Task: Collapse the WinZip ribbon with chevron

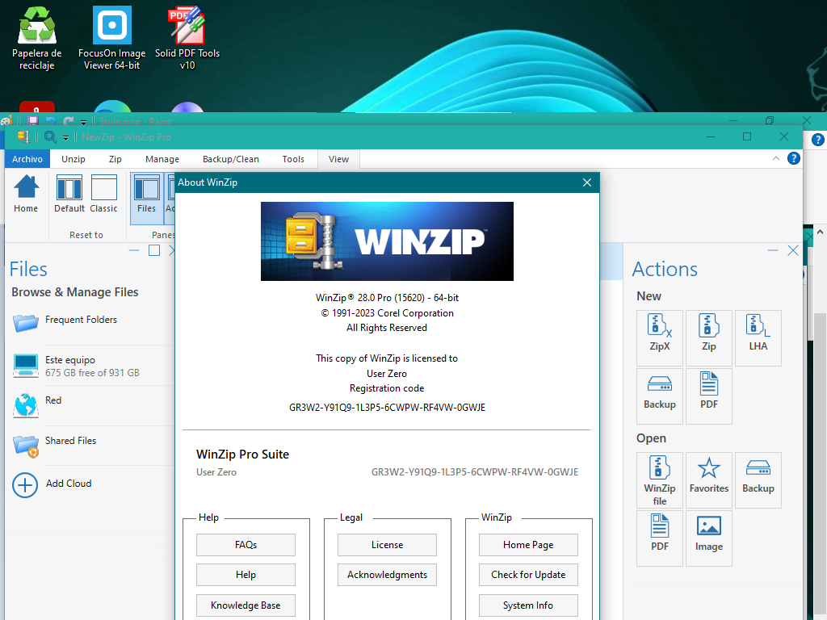Action: (776, 158)
